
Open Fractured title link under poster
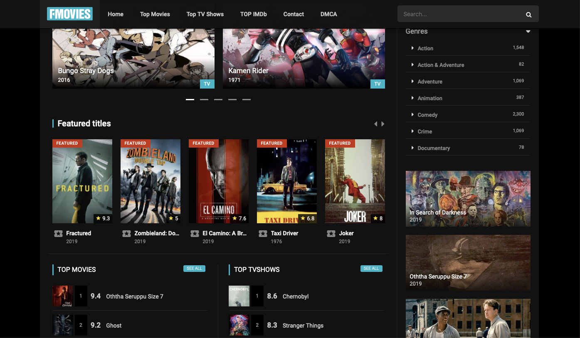click(79, 233)
